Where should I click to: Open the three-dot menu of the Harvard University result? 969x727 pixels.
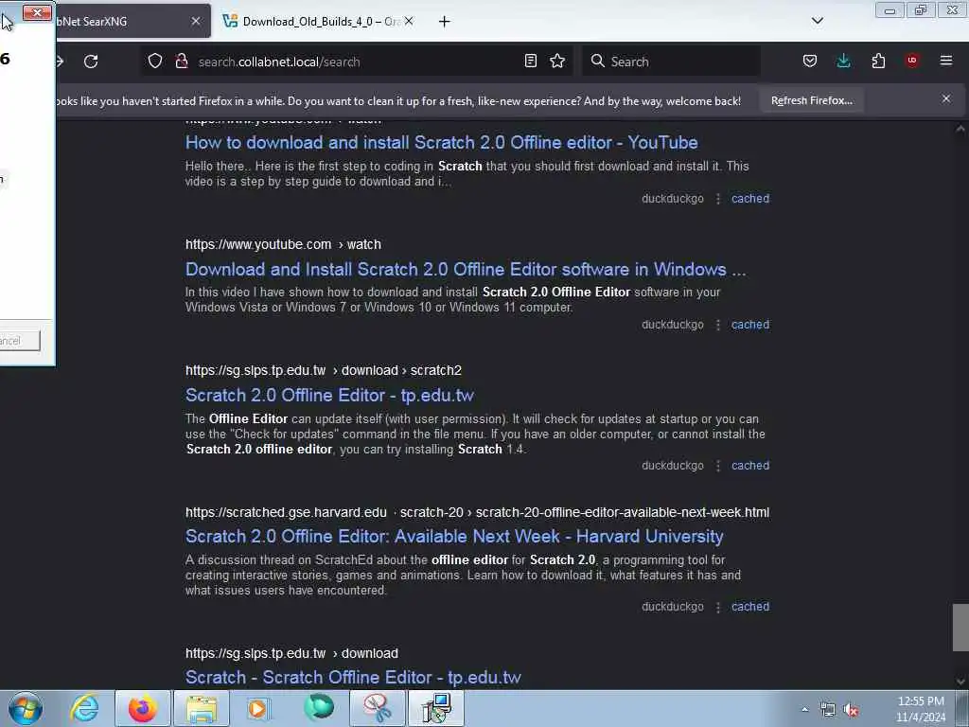click(x=717, y=607)
